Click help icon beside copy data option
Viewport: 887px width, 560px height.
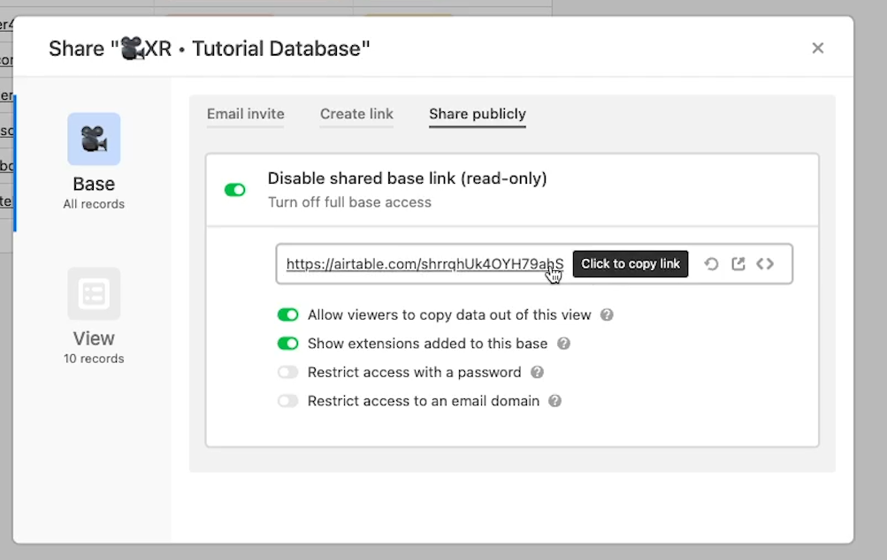(x=607, y=315)
